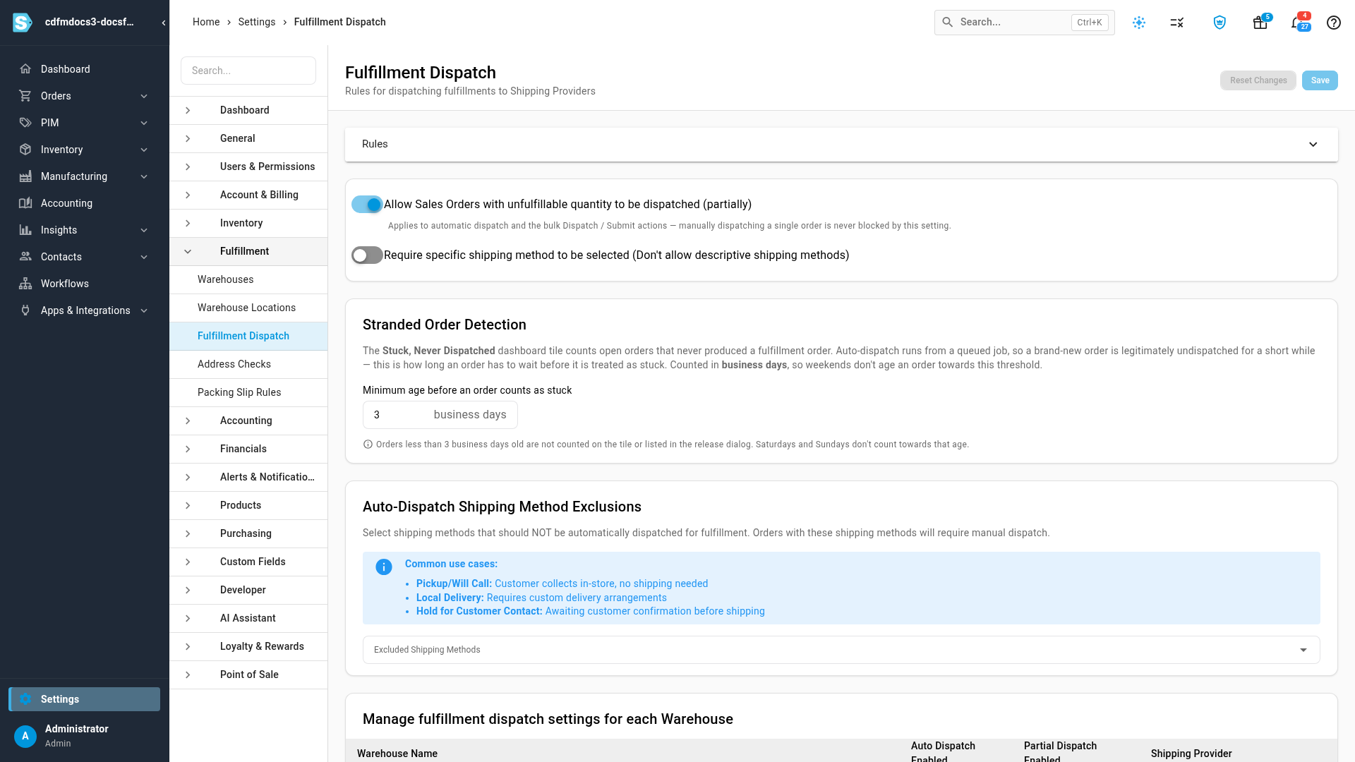The height and width of the screenshot is (762, 1355).
Task: Open Packing Slip Rules settings page
Action: pos(248,392)
